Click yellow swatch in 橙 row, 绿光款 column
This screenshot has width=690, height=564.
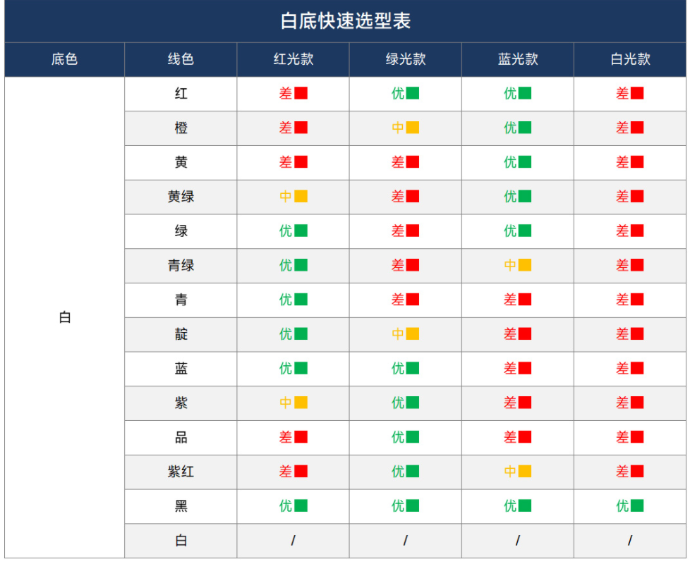413,128
